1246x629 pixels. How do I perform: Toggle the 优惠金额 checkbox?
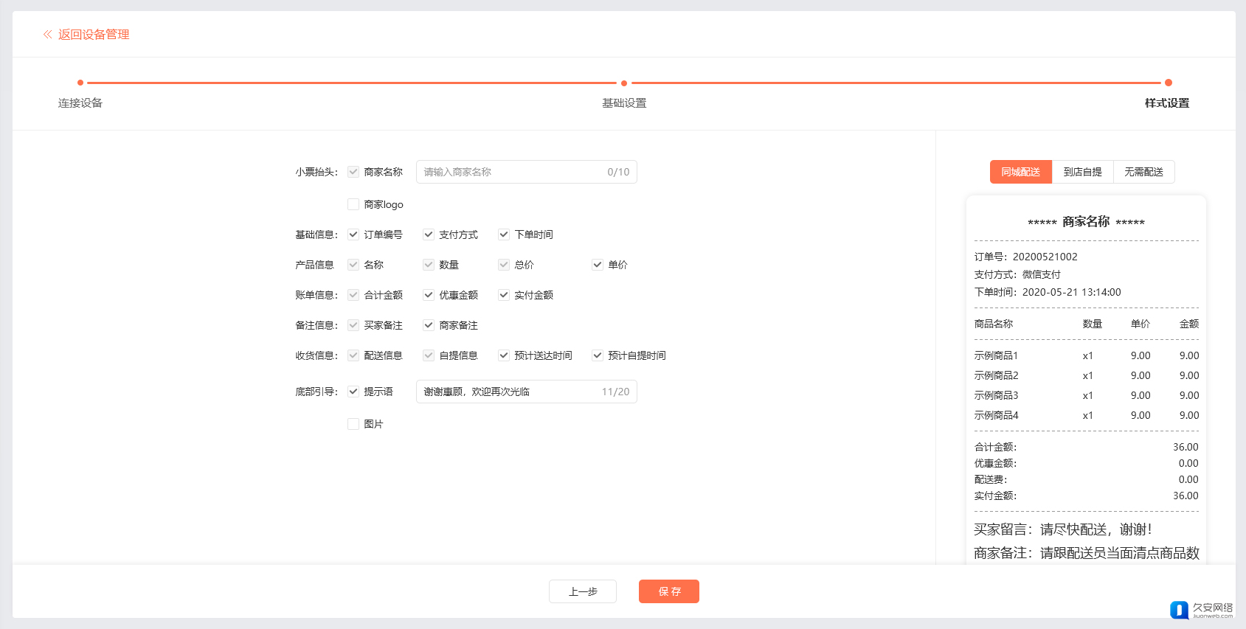pyautogui.click(x=429, y=295)
